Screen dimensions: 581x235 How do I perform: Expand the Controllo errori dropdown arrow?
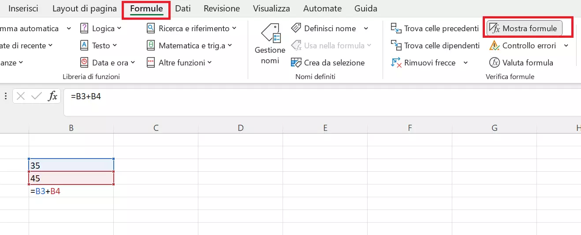click(566, 46)
